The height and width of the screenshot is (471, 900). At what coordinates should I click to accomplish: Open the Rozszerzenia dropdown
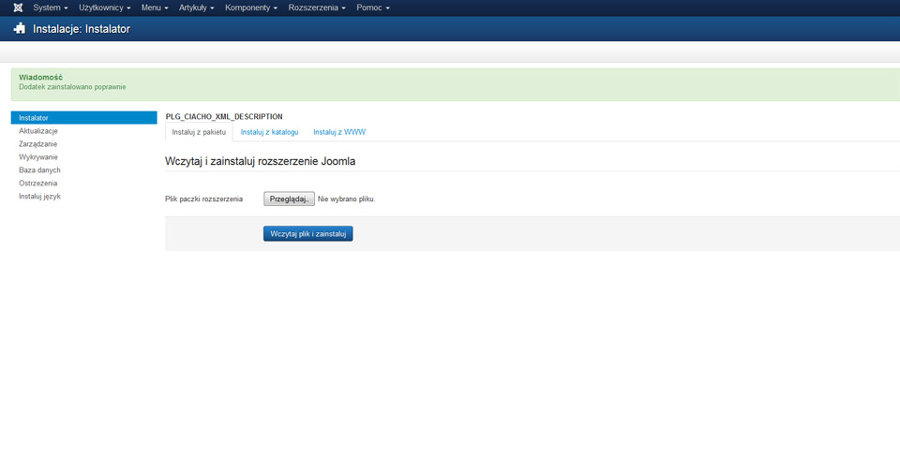tap(317, 7)
